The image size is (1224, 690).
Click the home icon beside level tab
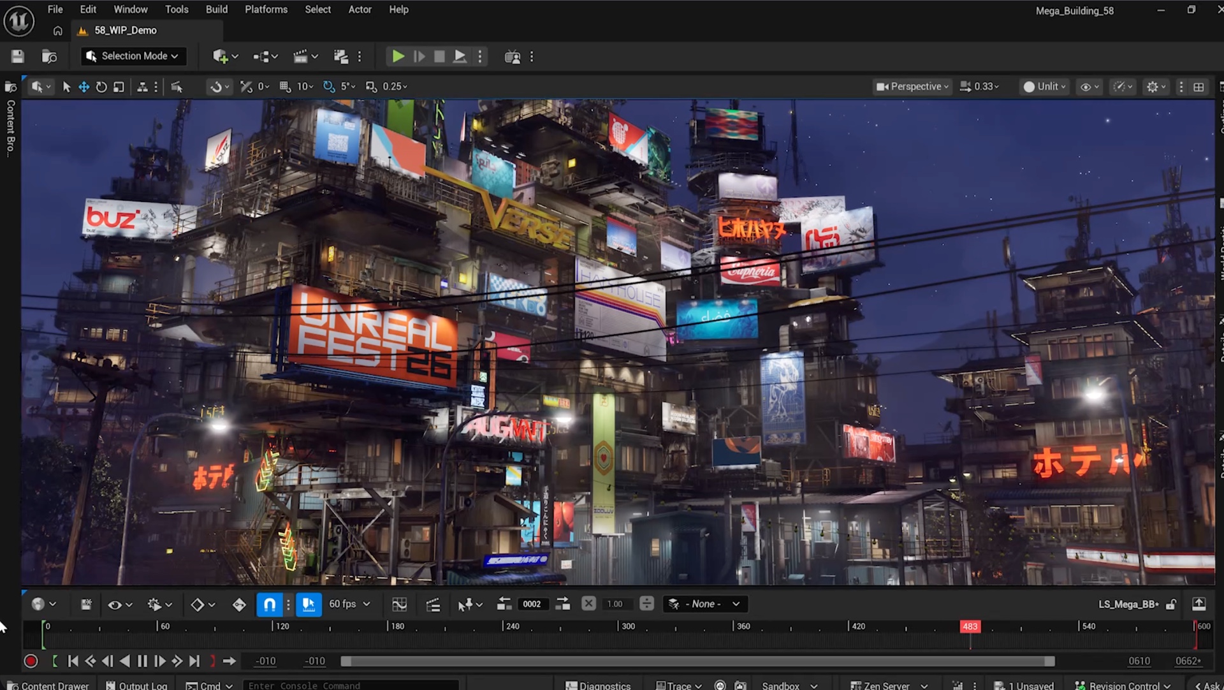pos(57,31)
